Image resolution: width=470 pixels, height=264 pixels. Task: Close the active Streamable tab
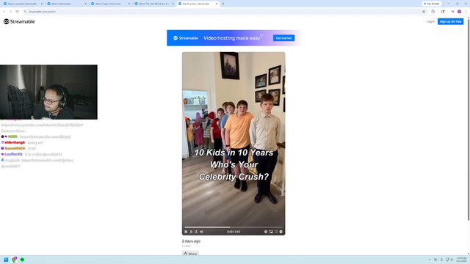(x=217, y=4)
